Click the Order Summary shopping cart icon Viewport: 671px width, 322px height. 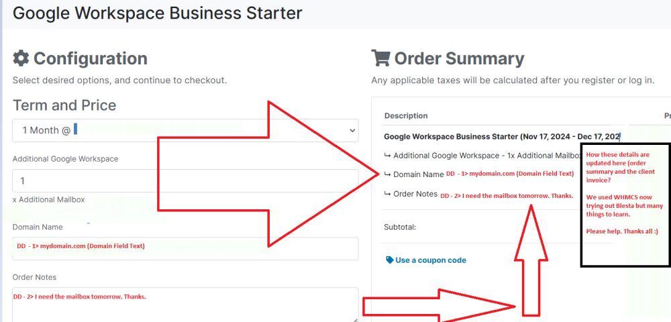coord(380,58)
